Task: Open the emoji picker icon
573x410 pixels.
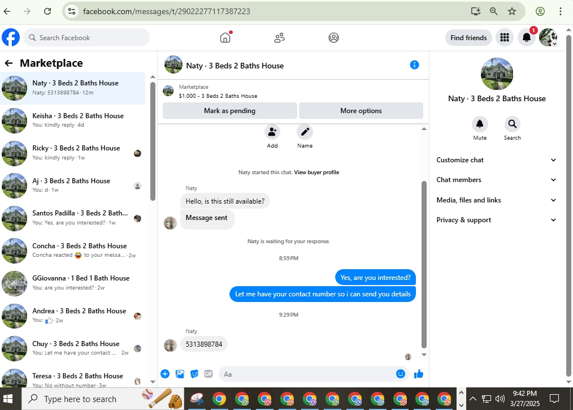Action: (401, 374)
